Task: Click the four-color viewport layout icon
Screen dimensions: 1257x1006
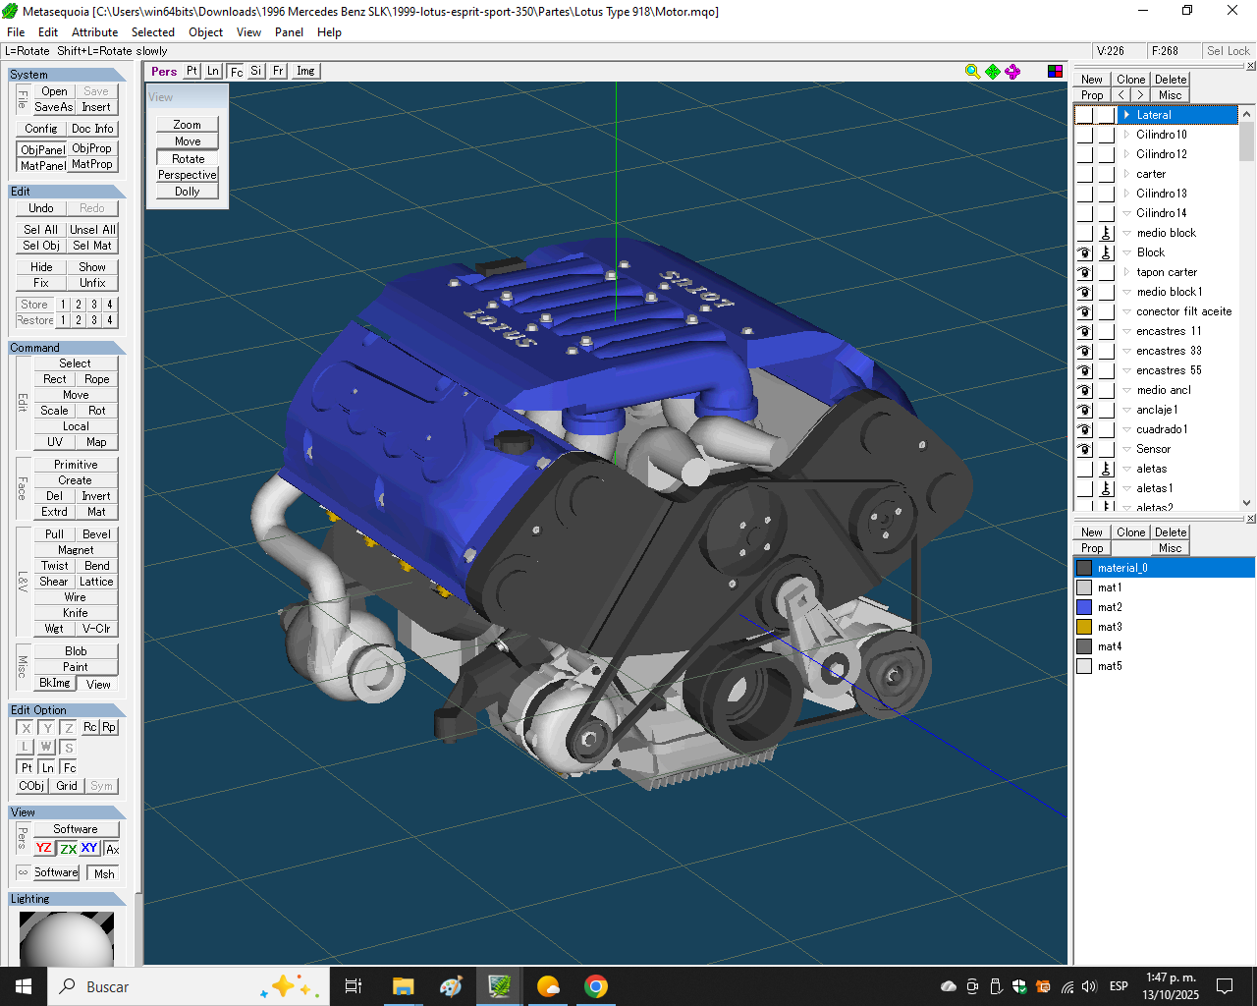Action: (x=1055, y=72)
